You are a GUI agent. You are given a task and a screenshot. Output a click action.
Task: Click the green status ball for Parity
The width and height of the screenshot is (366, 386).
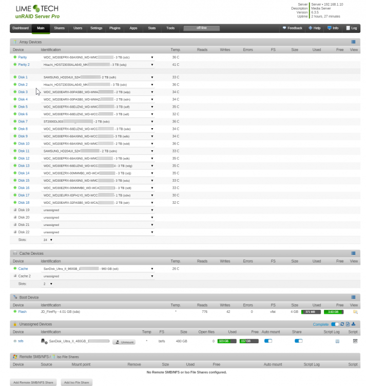15,57
